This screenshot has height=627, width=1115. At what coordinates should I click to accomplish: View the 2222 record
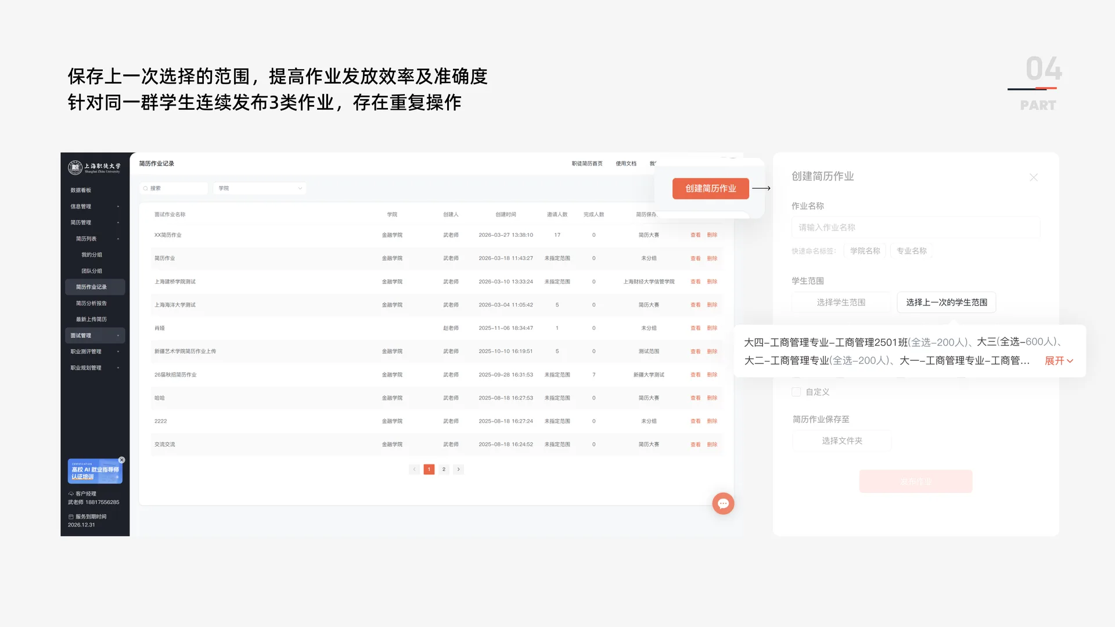pyautogui.click(x=695, y=421)
